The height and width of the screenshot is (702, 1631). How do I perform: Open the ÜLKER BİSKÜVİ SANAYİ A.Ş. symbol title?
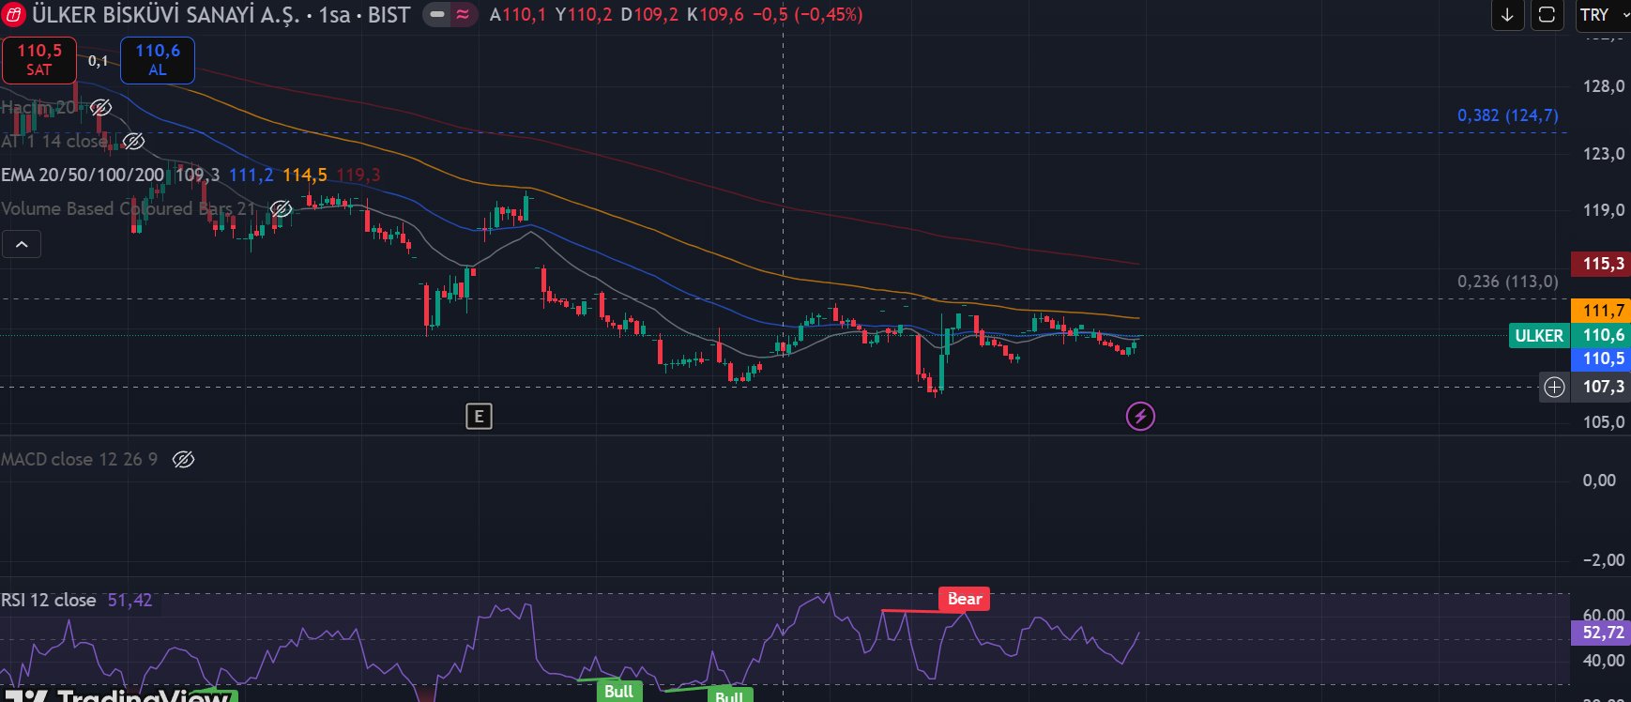(x=165, y=15)
